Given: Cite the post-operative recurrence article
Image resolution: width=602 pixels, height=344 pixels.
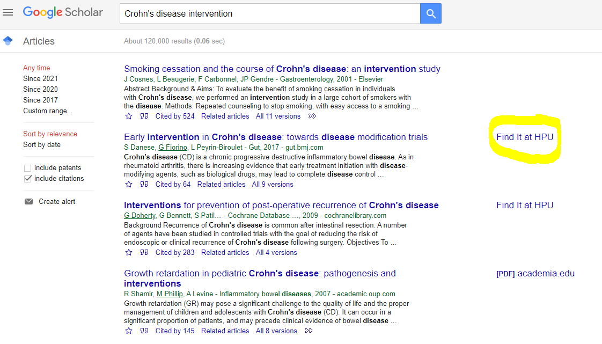Looking at the screenshot, I should point(144,252).
